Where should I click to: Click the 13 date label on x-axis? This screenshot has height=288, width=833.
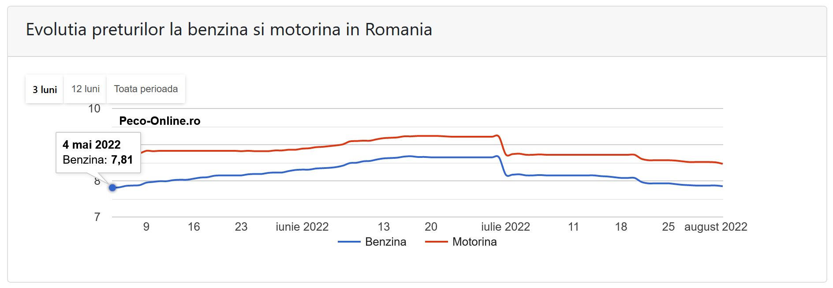(x=384, y=227)
